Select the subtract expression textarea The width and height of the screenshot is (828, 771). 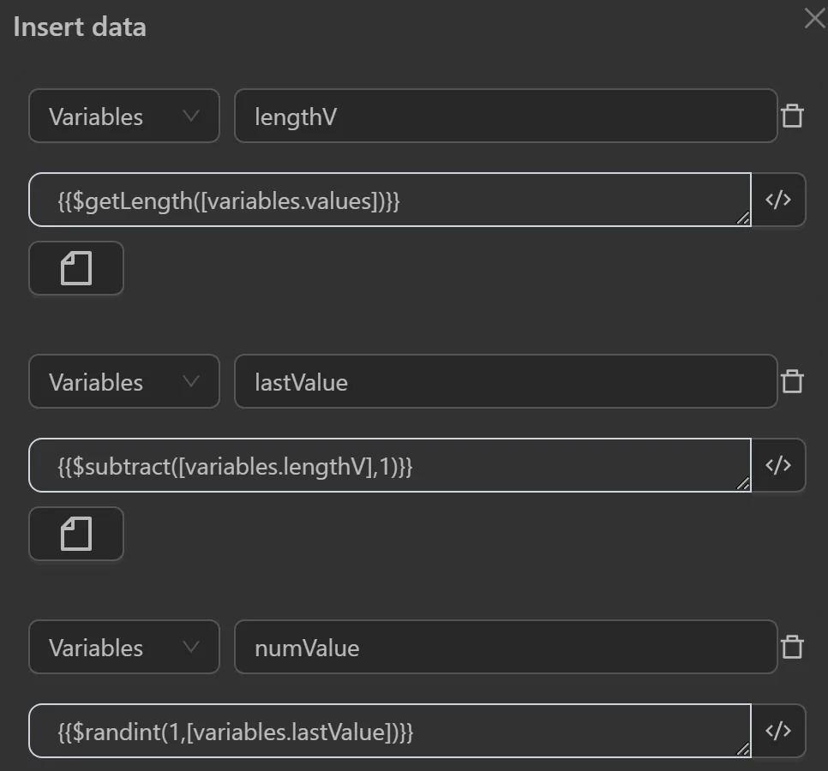tap(386, 465)
